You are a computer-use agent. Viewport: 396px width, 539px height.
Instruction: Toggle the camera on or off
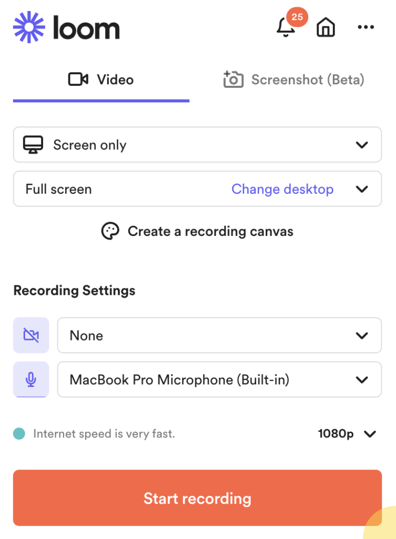[31, 335]
